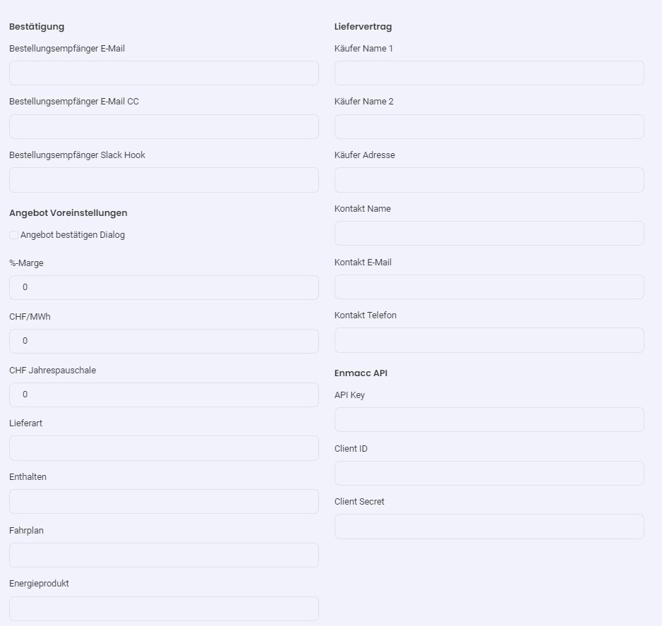662x626 pixels.
Task: Focus the Bestellungsempfänger E-Mail CC field
Action: point(164,126)
